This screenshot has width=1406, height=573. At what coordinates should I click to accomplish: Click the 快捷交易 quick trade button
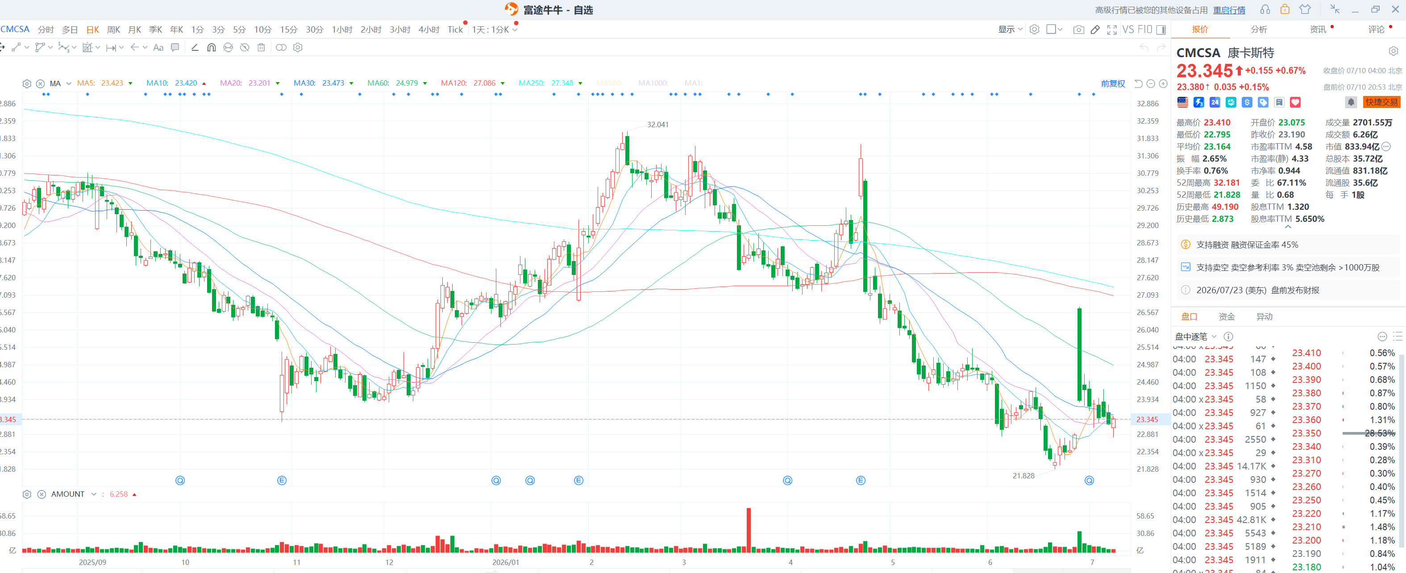[x=1381, y=102]
